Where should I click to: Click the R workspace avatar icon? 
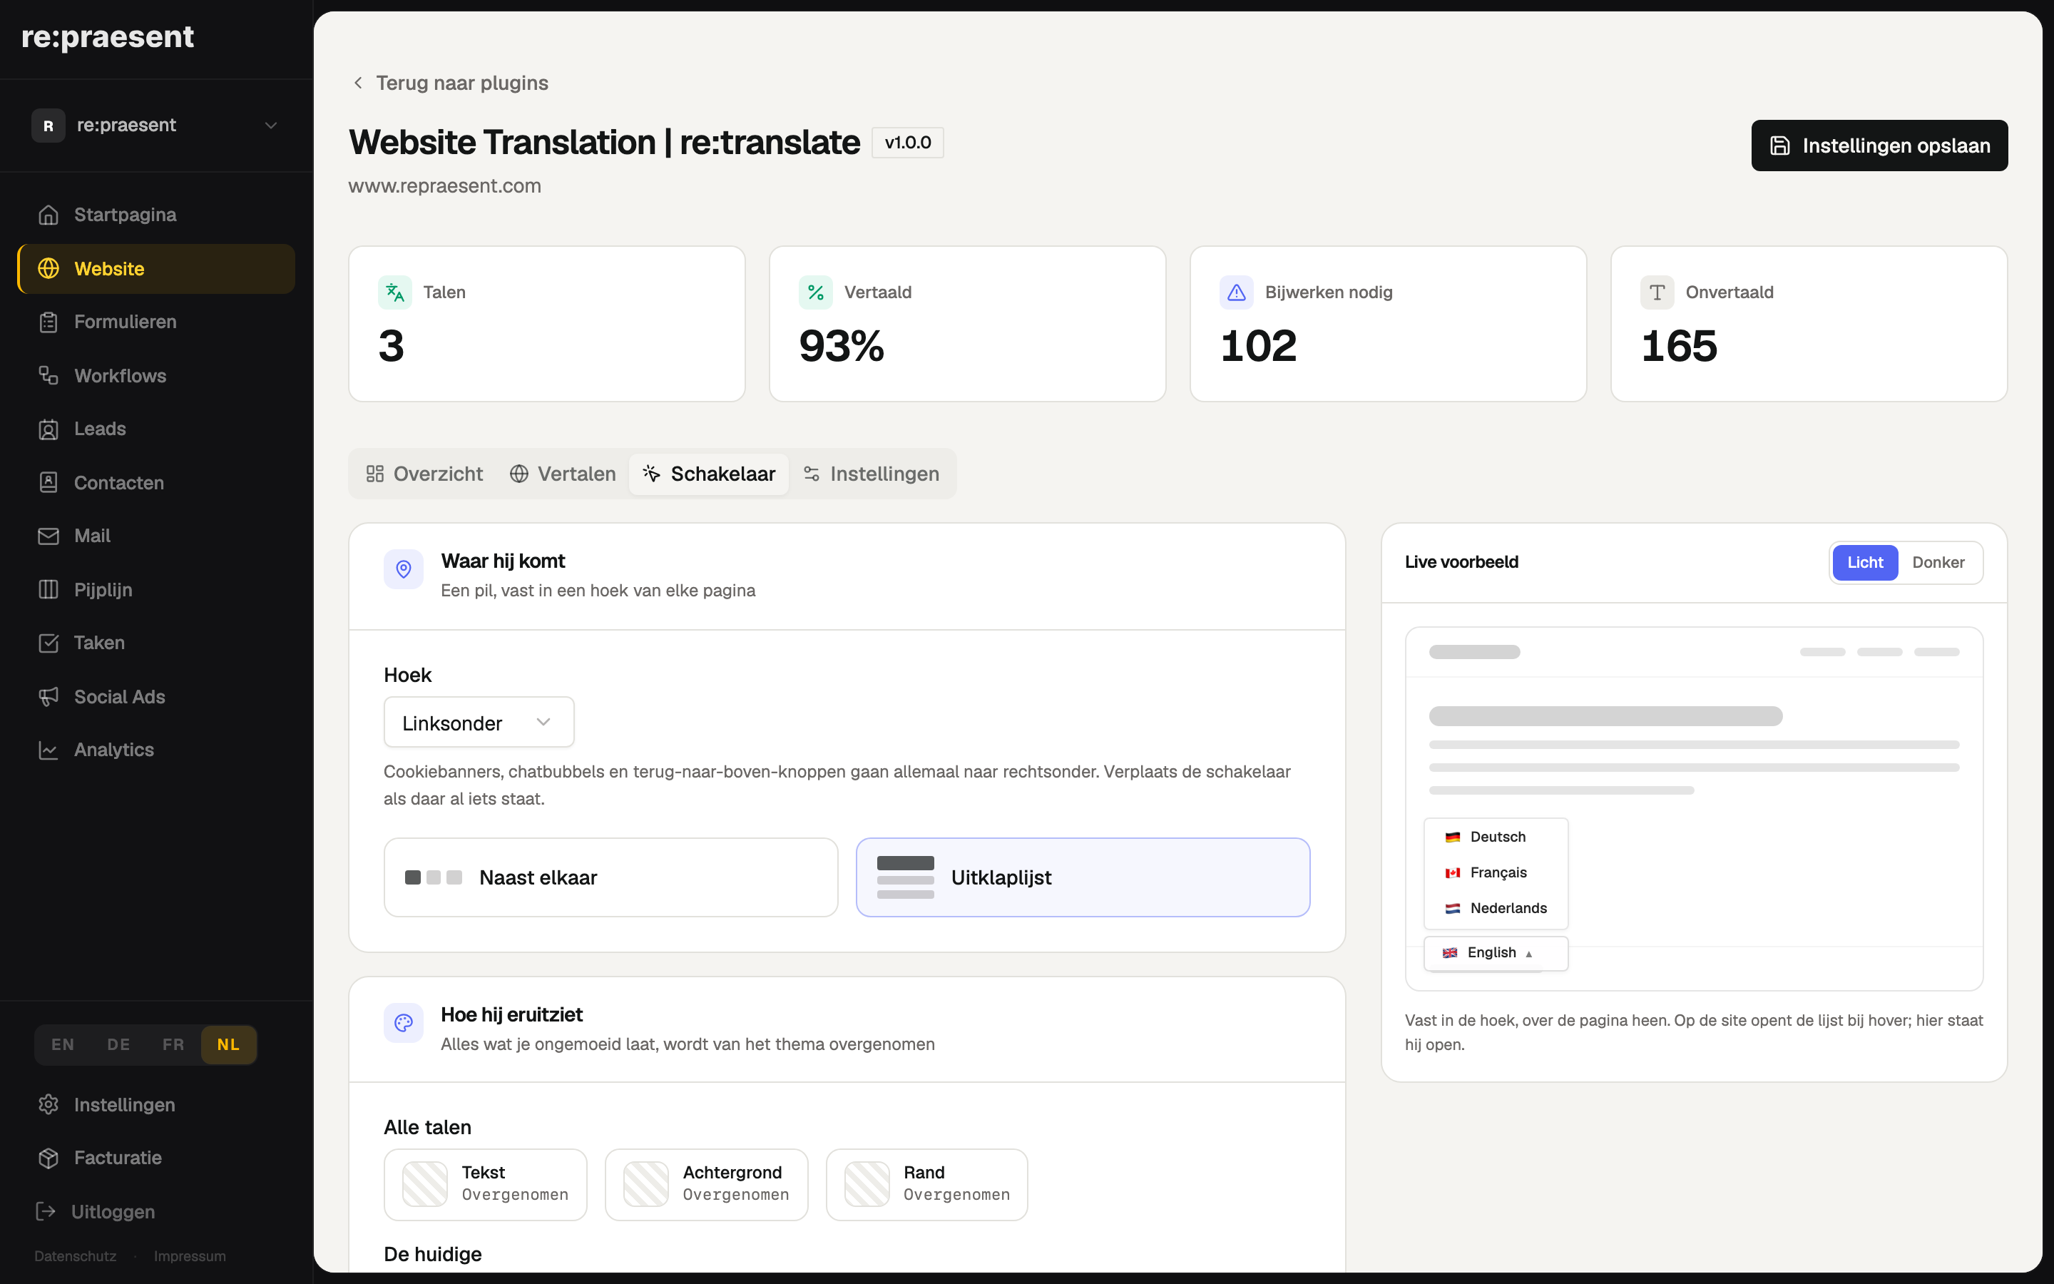48,126
